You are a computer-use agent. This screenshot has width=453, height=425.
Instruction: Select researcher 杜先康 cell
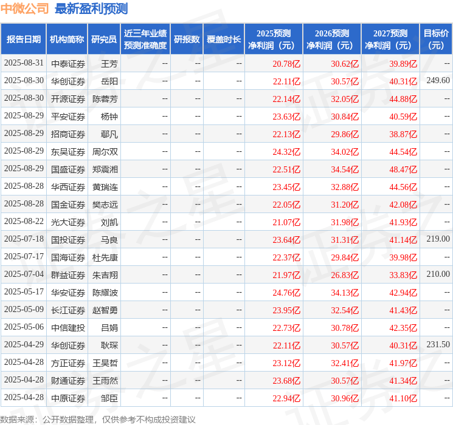tap(105, 257)
